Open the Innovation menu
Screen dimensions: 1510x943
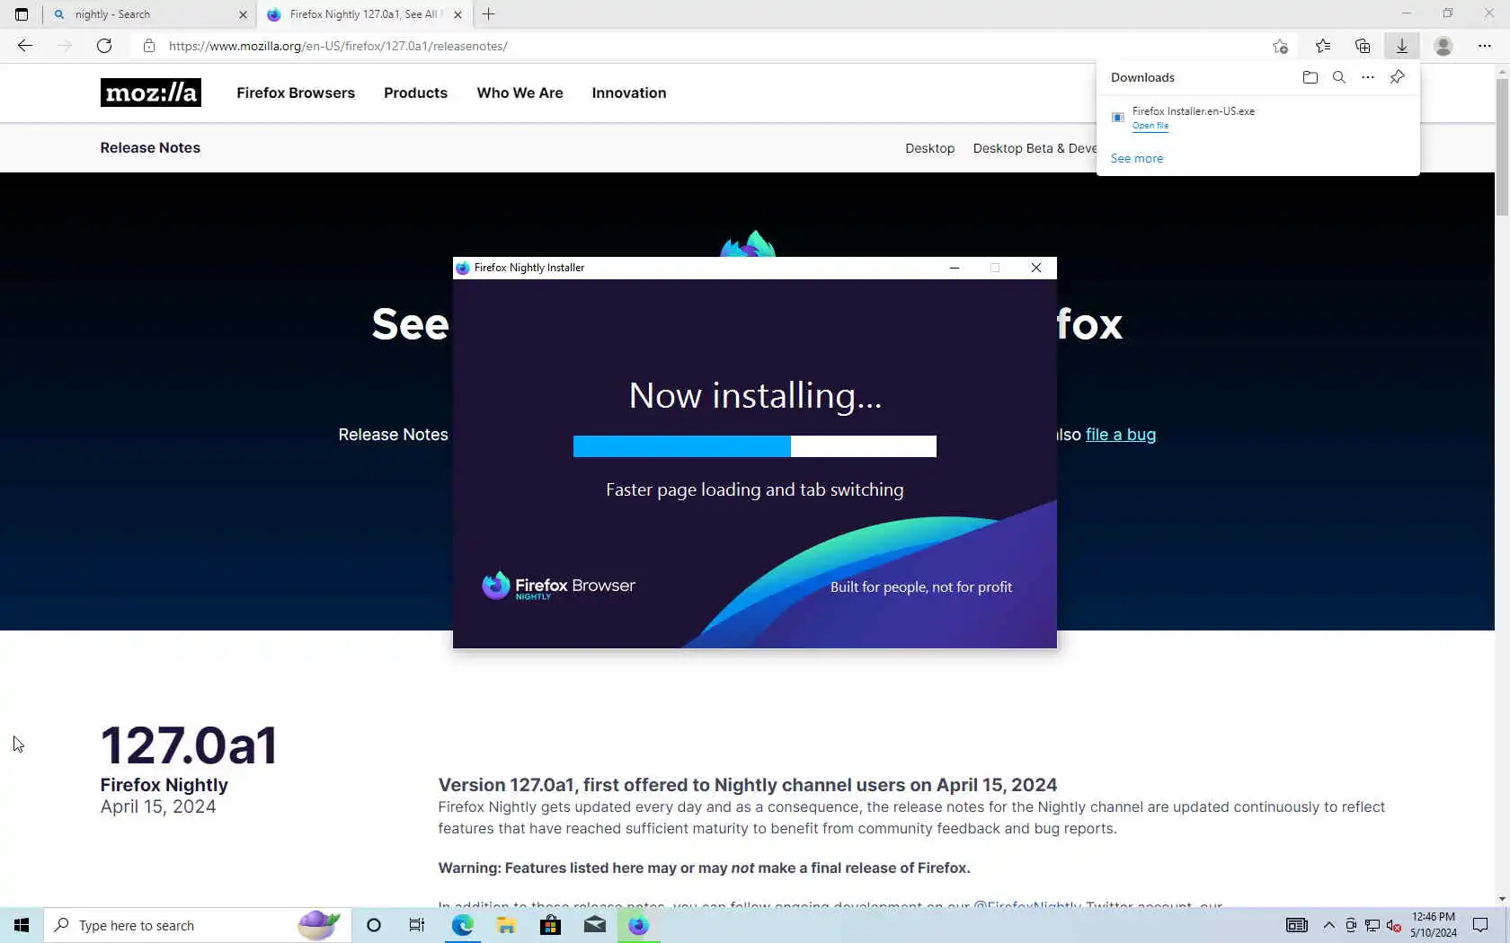tap(629, 93)
